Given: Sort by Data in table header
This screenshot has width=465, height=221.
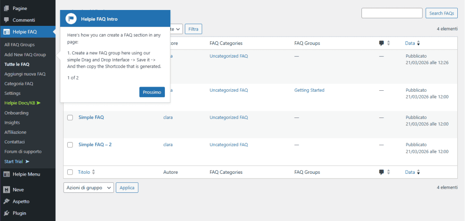Looking at the screenshot, I should [x=412, y=43].
